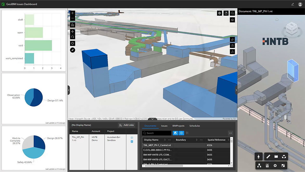Select the measure ruler tool in document viewer
This screenshot has height=172, width=305.
268,157
